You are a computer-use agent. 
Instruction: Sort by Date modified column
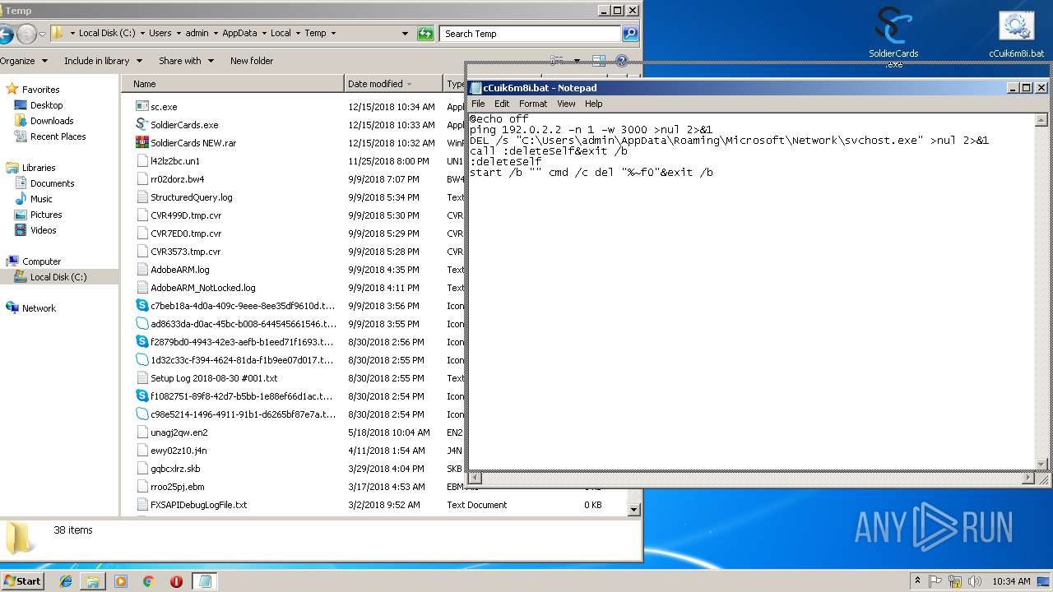click(x=393, y=84)
